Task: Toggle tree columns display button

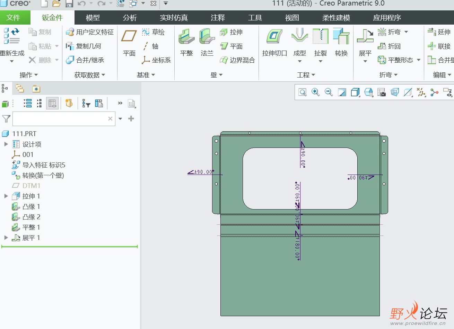Action: point(52,103)
